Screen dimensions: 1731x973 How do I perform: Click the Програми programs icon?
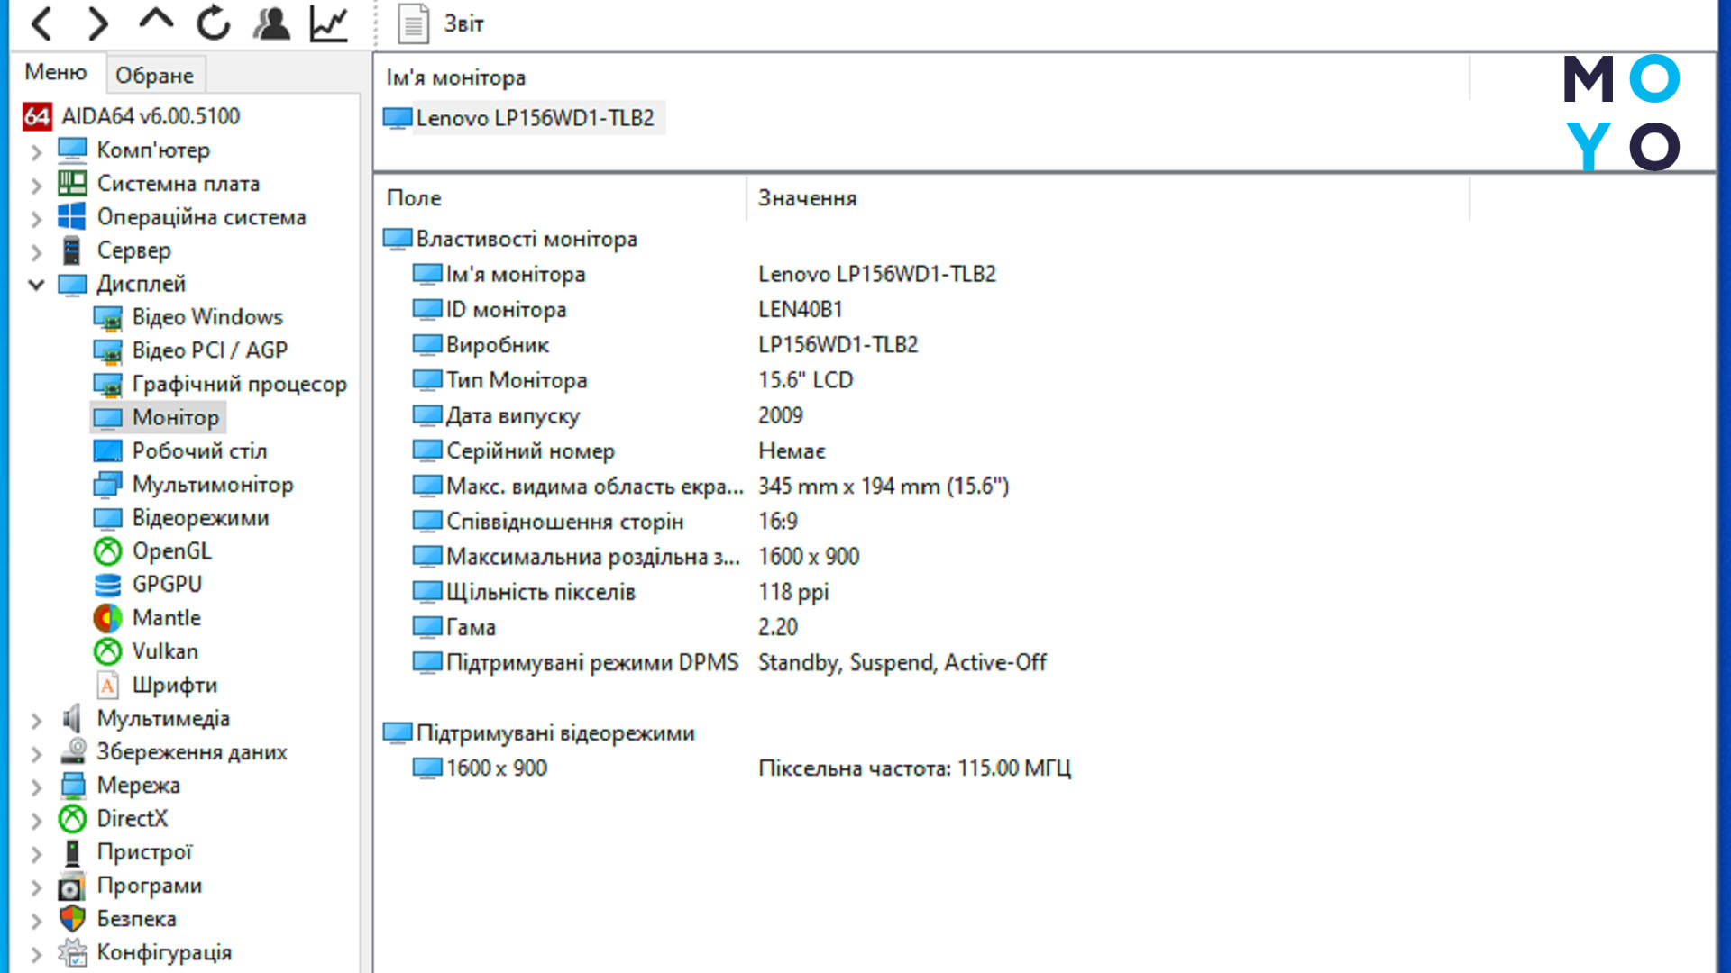pyautogui.click(x=72, y=887)
